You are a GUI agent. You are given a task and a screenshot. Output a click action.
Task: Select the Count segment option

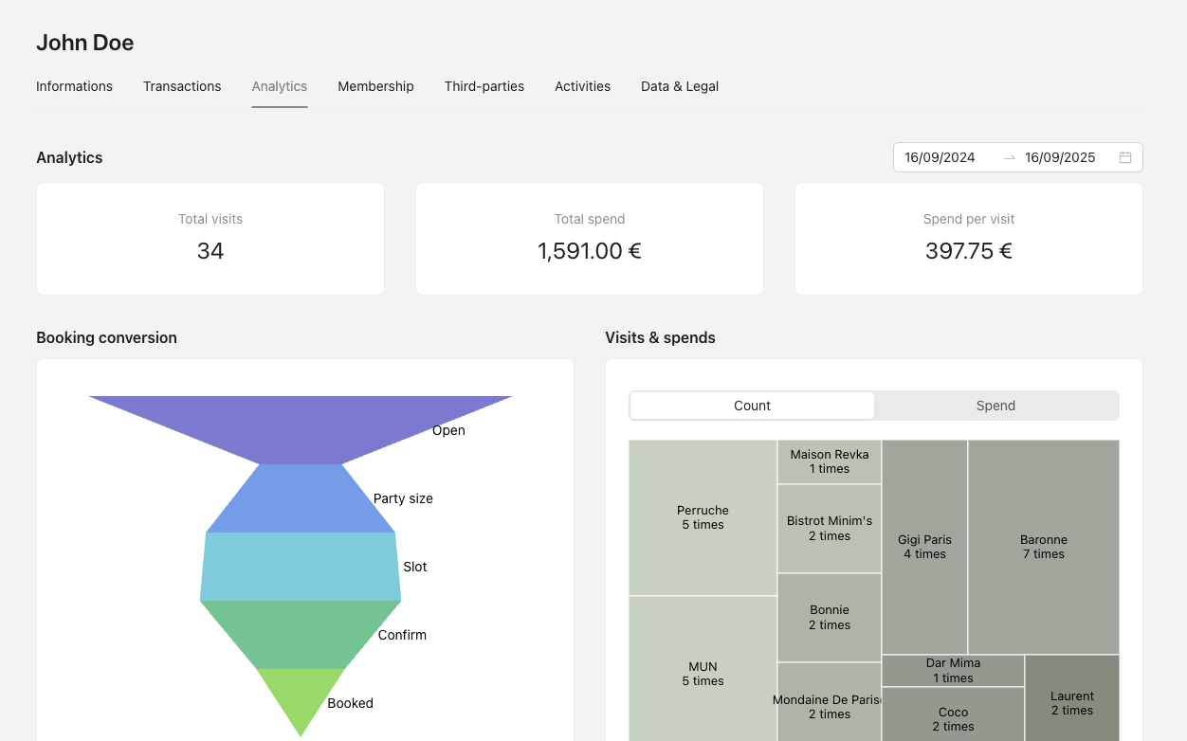coord(752,406)
